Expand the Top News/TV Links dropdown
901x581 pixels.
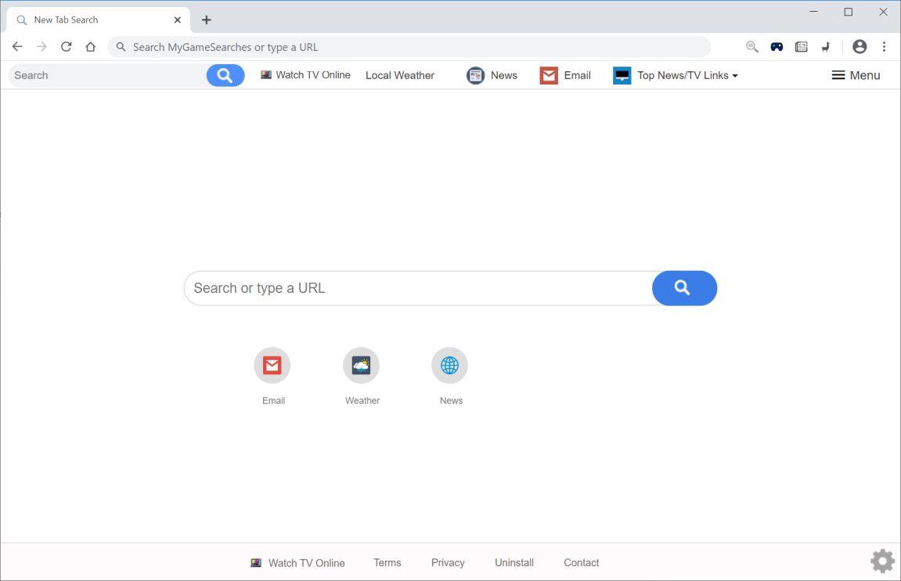[687, 75]
